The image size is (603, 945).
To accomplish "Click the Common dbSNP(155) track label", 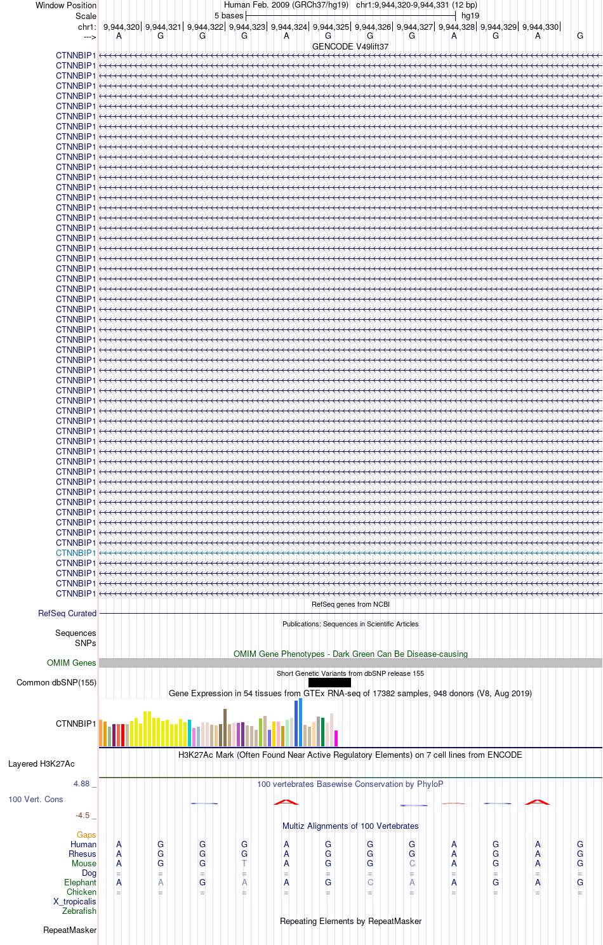I will point(56,682).
